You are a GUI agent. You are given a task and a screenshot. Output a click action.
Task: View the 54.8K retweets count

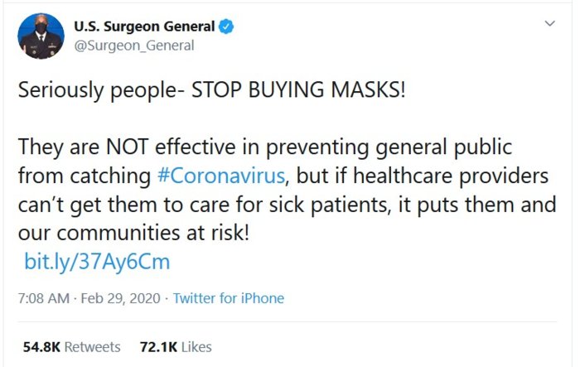click(x=41, y=347)
